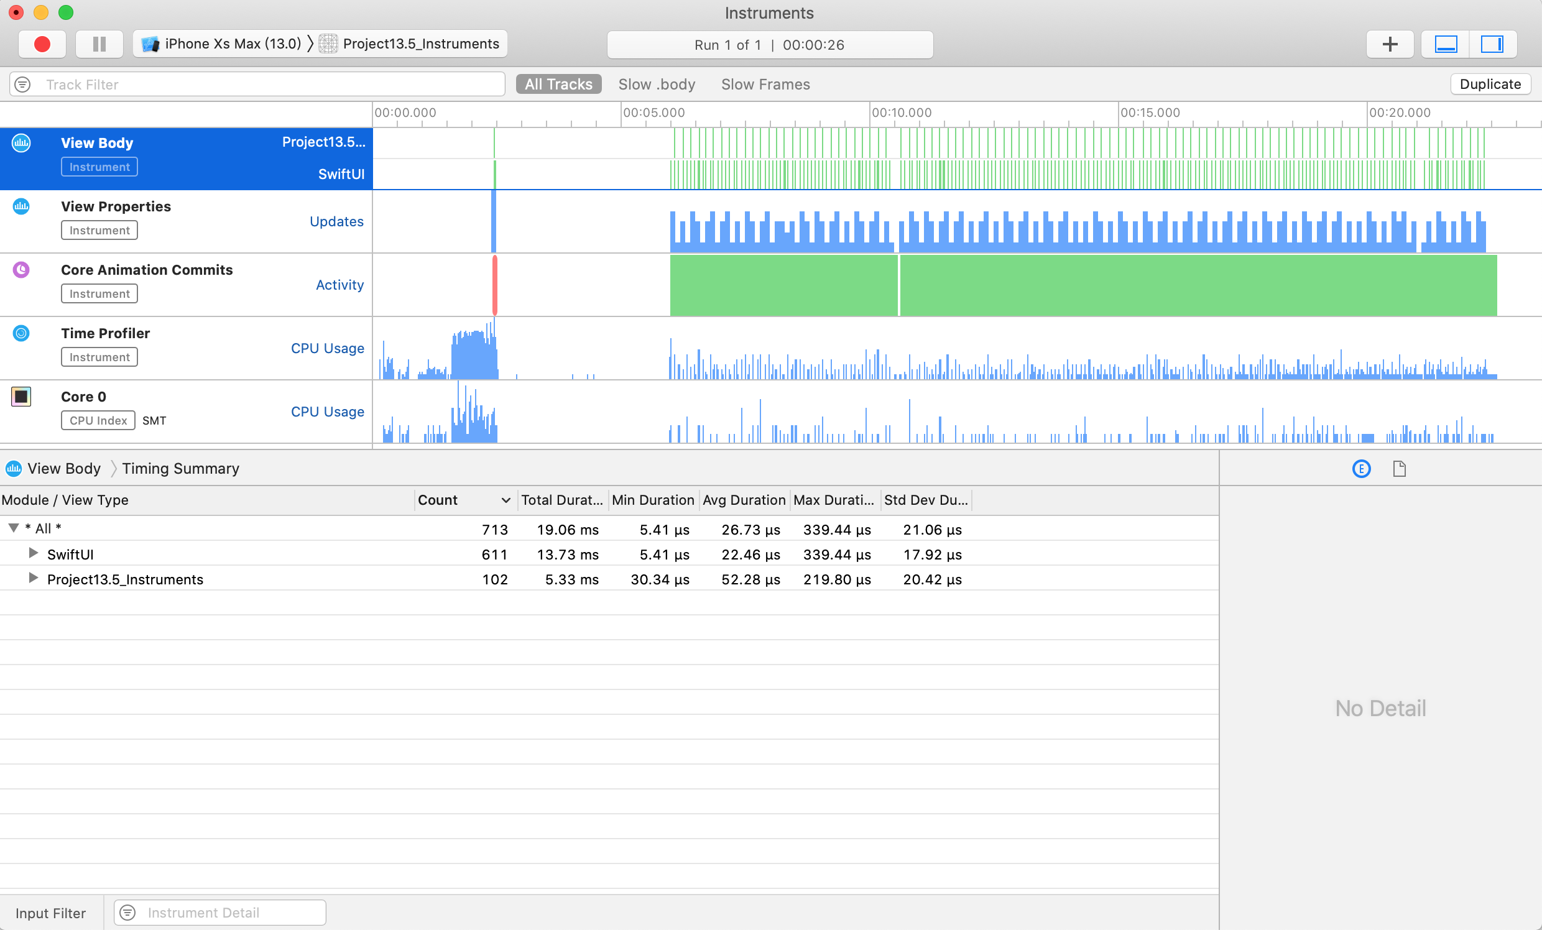This screenshot has width=1542, height=930.
Task: Click the Track Filter field
Action: [257, 85]
